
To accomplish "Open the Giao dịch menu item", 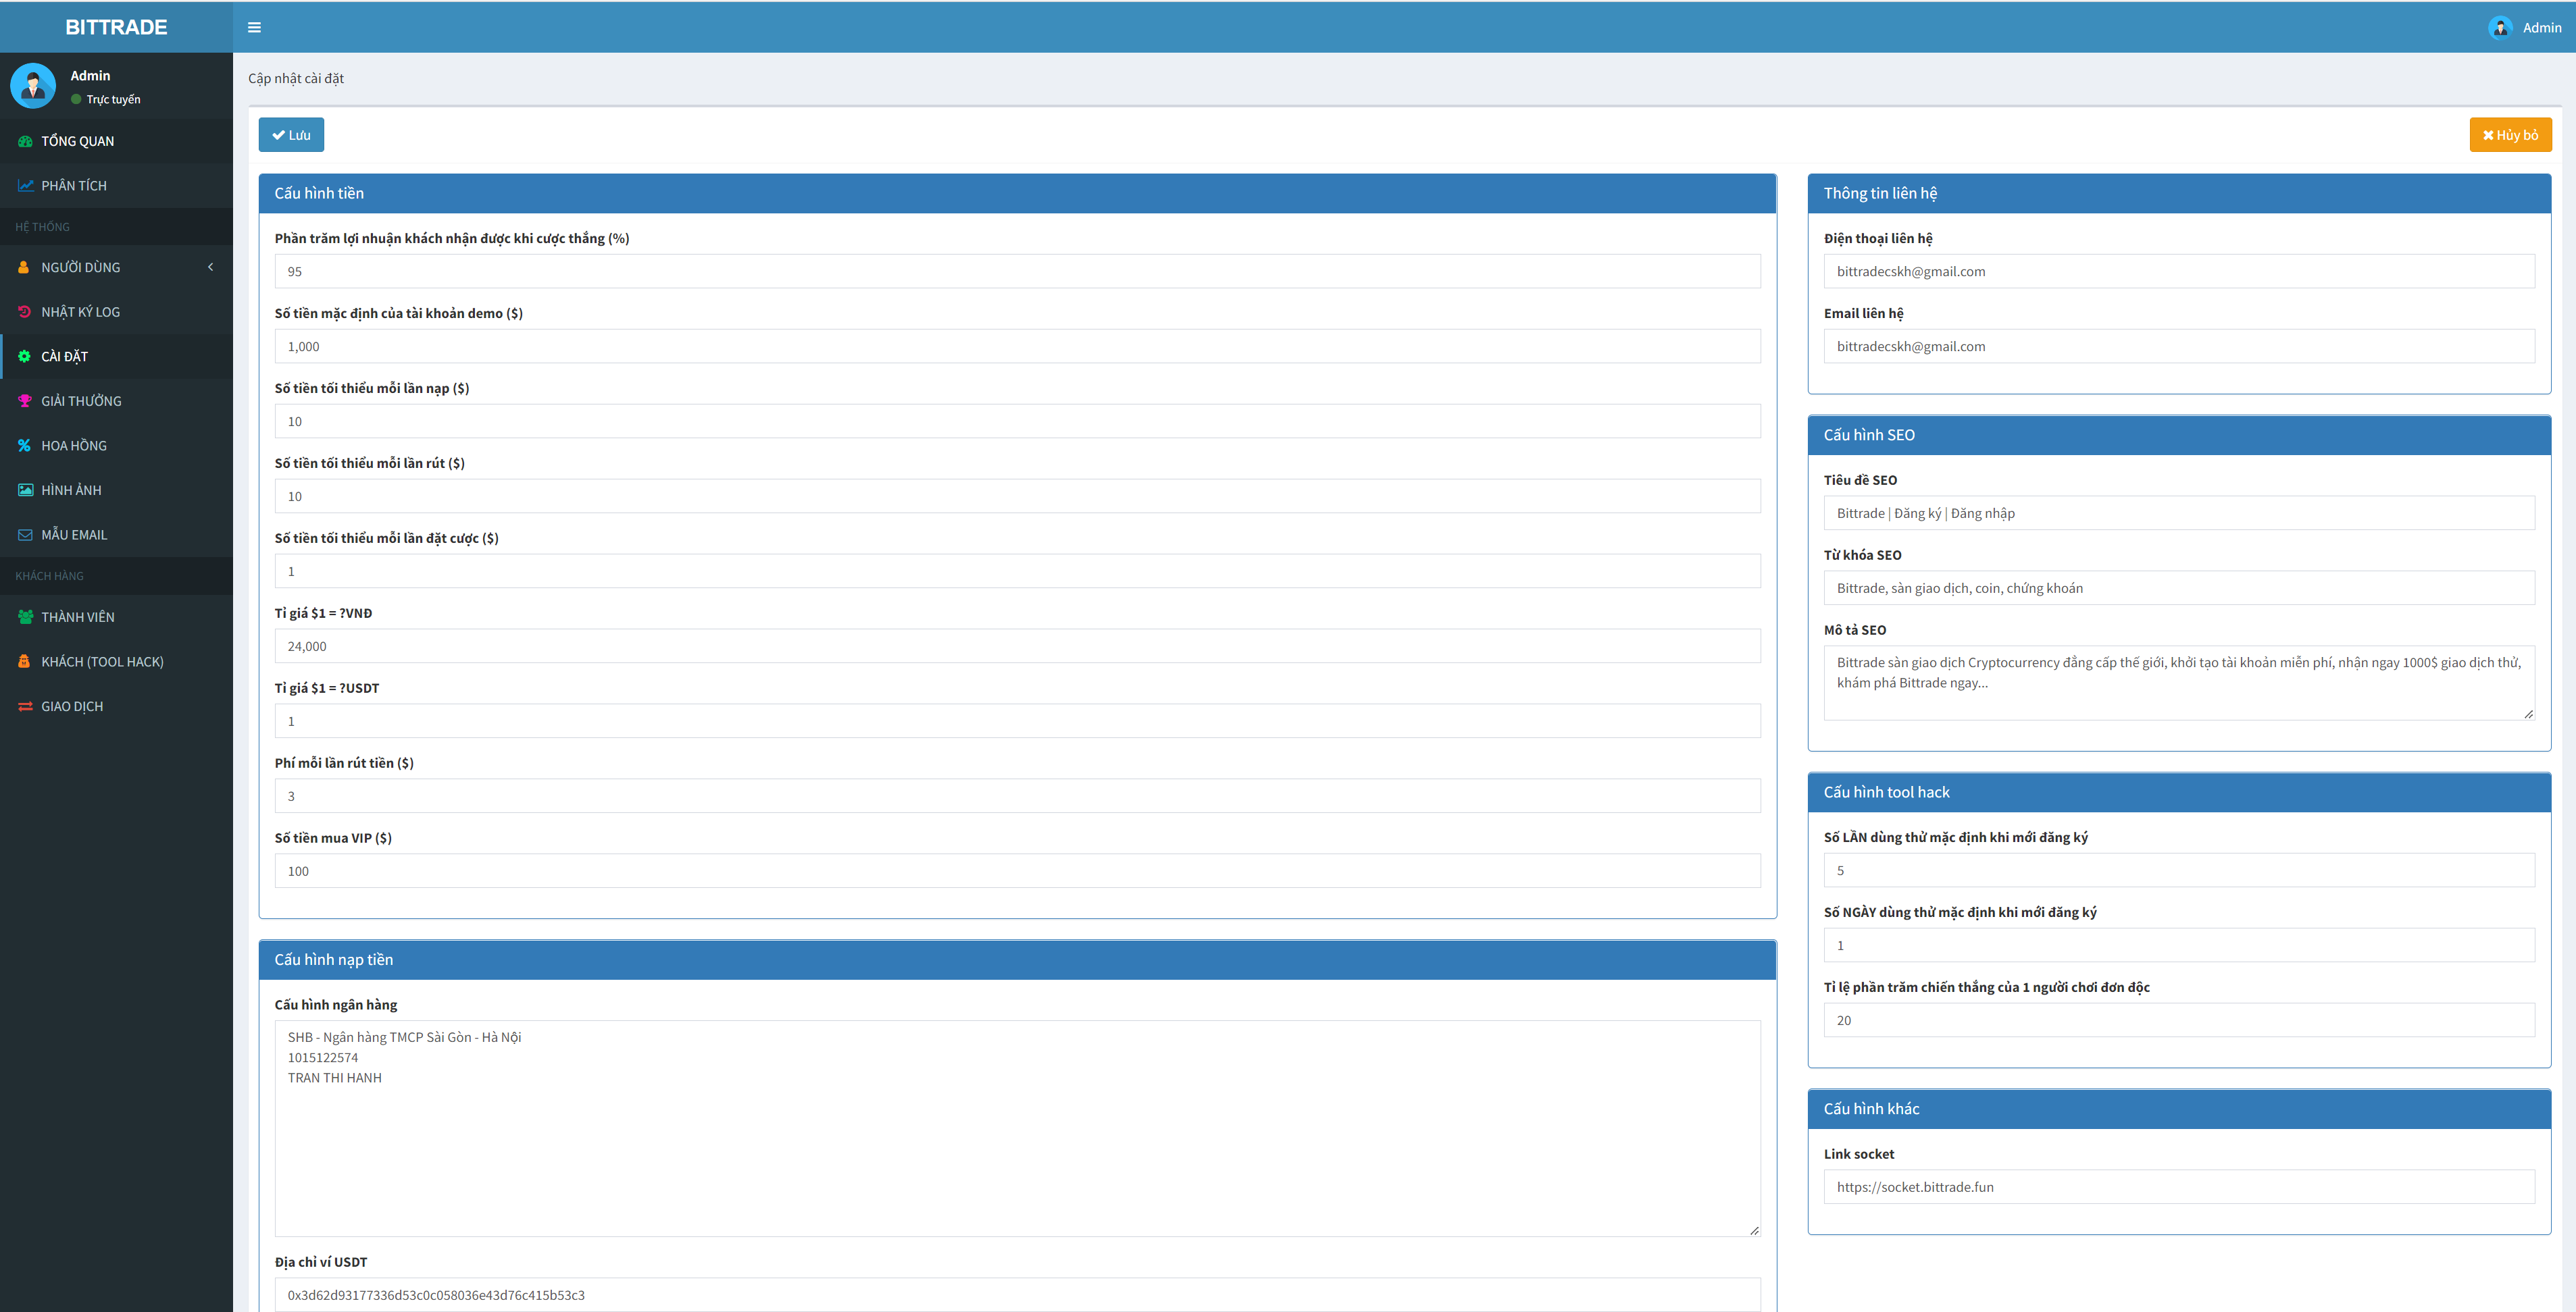I will point(72,706).
